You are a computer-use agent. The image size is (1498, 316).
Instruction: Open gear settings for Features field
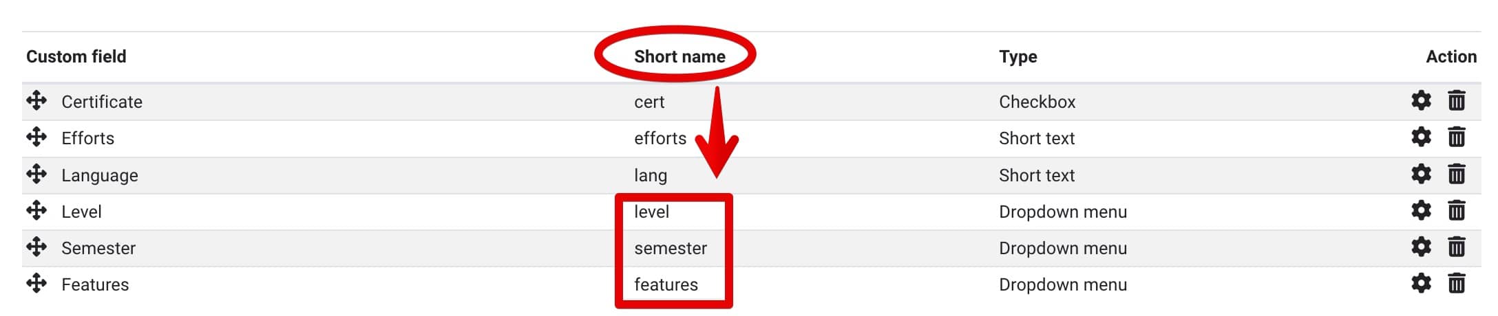tap(1421, 284)
